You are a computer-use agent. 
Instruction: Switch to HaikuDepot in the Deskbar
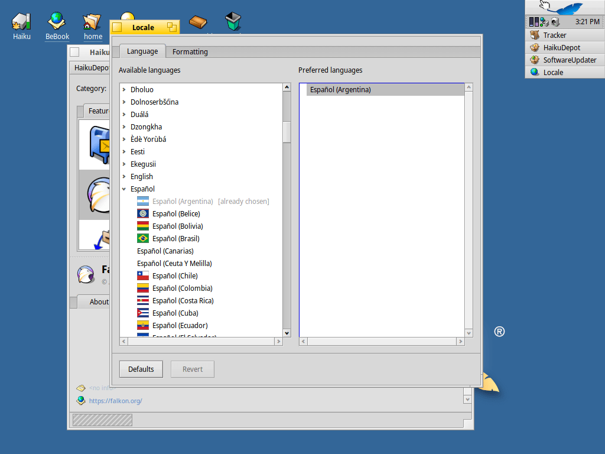coord(565,47)
